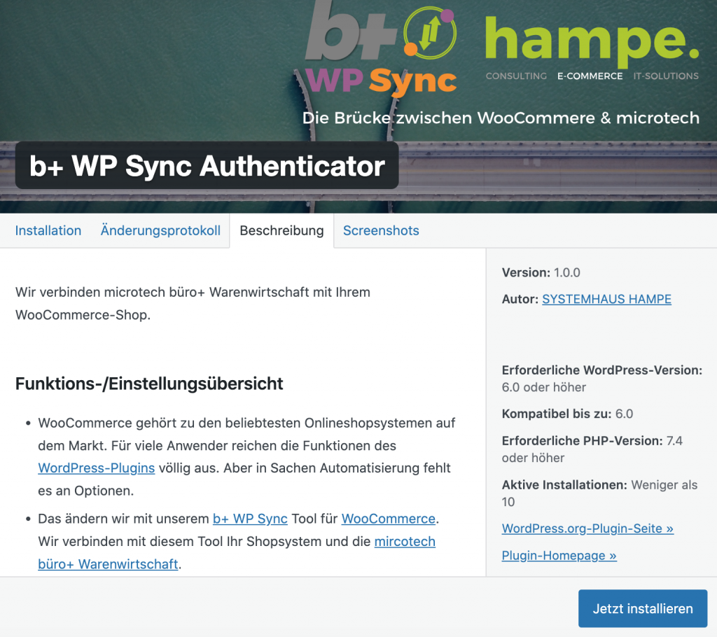Image resolution: width=717 pixels, height=637 pixels.
Task: Open the Installation tab
Action: coord(48,230)
